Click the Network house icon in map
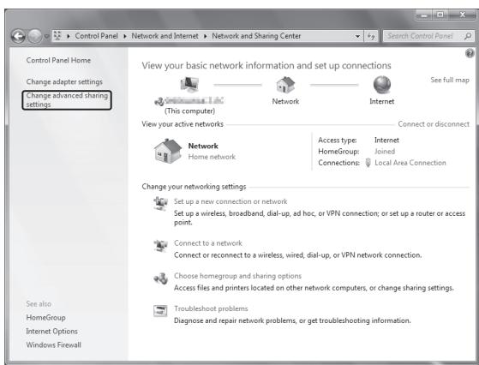Image resolution: width=479 pixels, height=365 pixels. pos(285,85)
